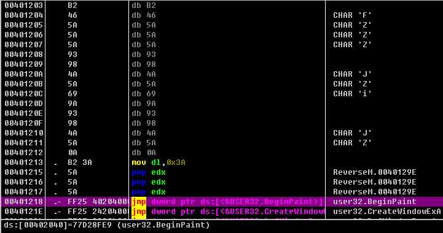Click the hex byte 69

73,94
